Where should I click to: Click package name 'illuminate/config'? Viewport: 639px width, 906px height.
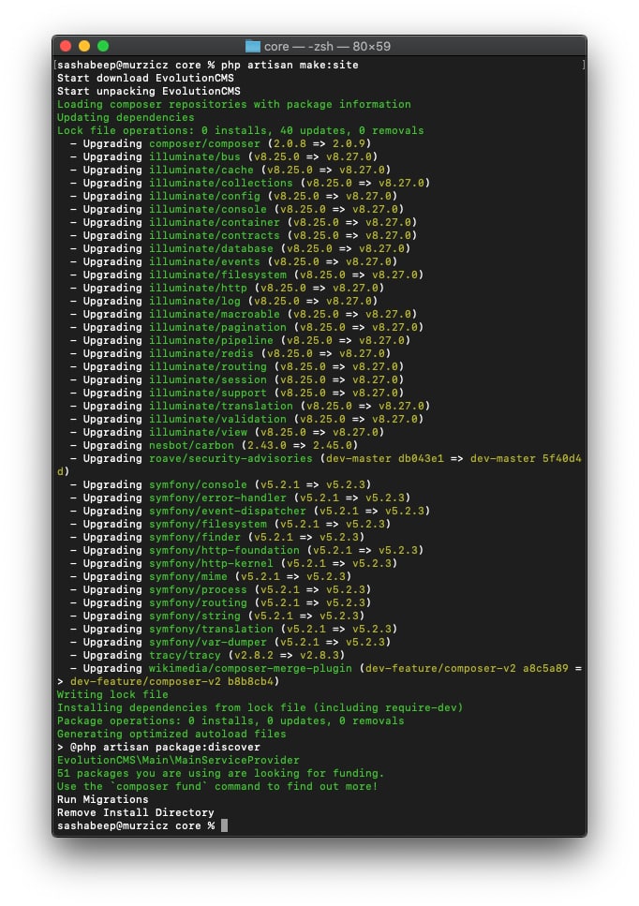pos(204,197)
